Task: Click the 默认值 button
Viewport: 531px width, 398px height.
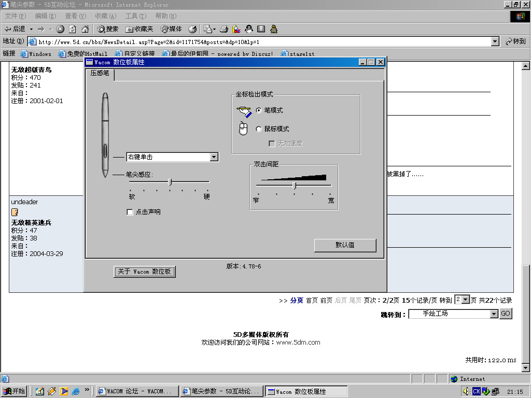Action: 345,245
